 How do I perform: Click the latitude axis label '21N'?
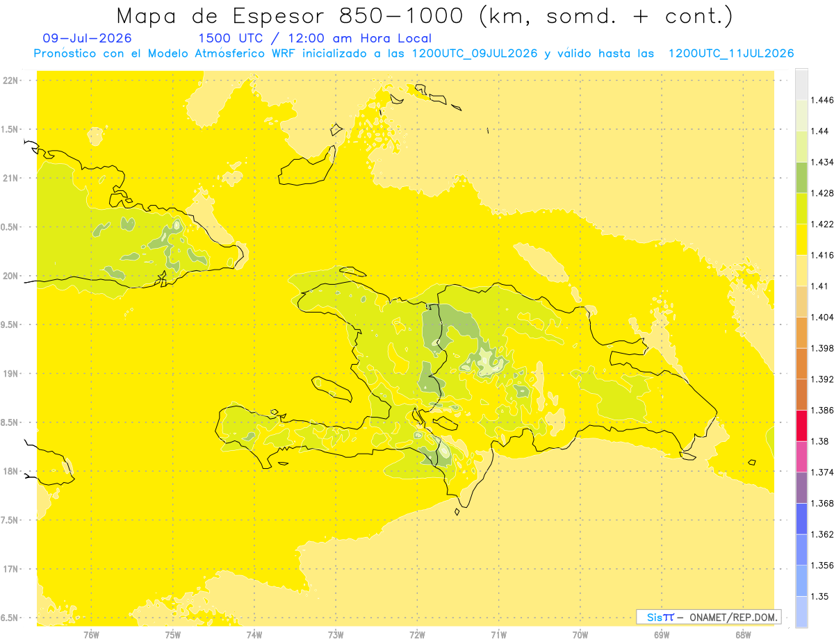(x=11, y=178)
